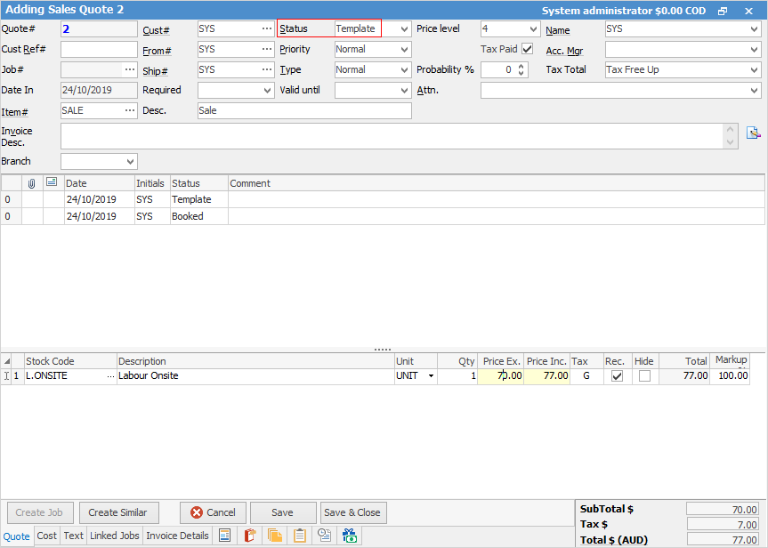This screenshot has width=768, height=548.
Task: Click the clock document icon in bottom bar
Action: click(x=325, y=536)
